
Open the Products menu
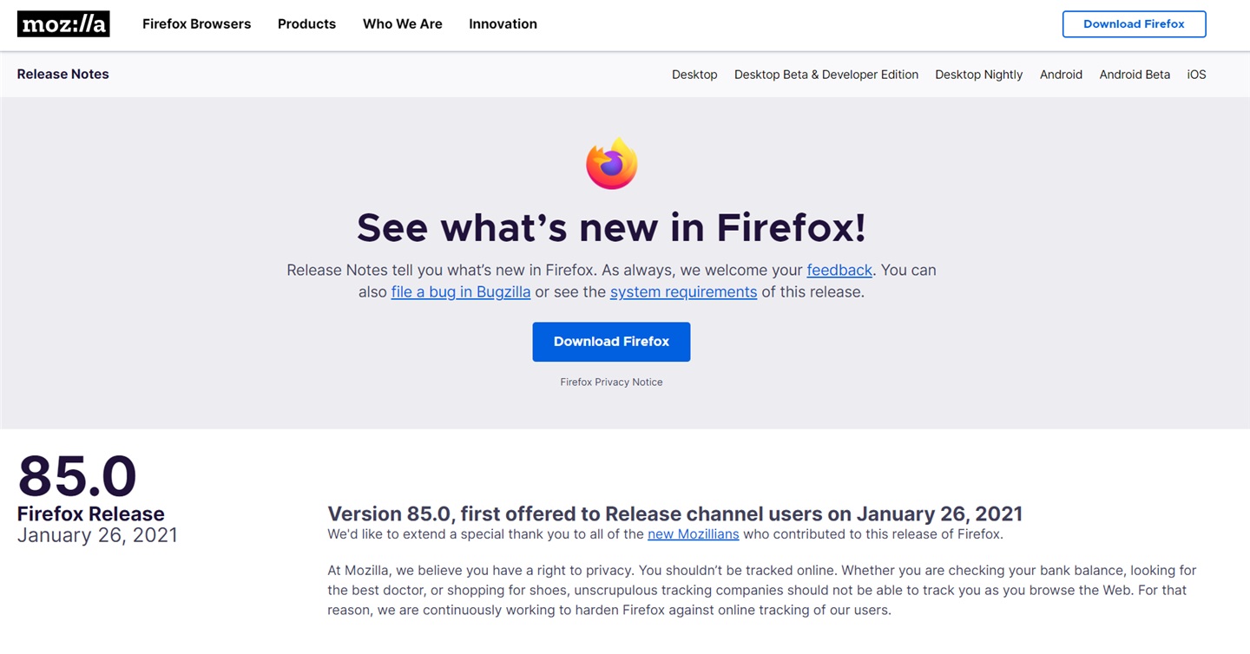306,24
